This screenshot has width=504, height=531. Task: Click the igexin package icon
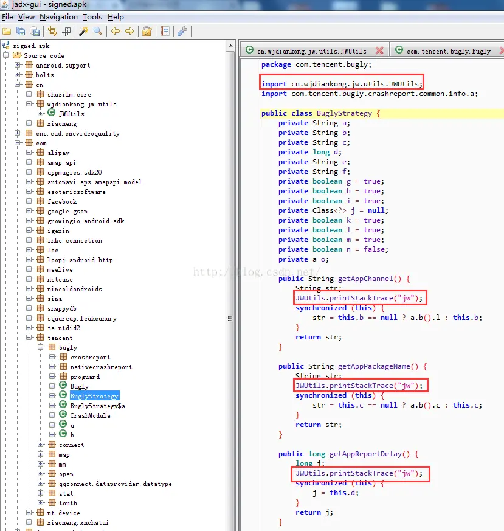(x=40, y=231)
